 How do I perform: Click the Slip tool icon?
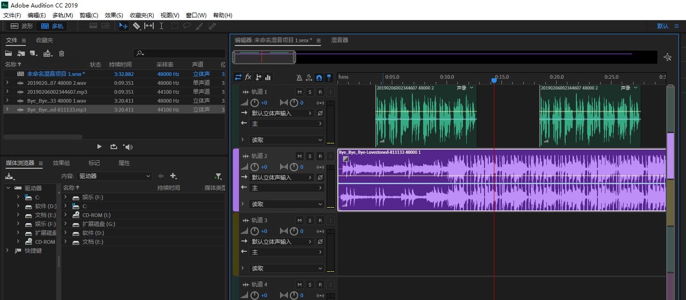(149, 26)
